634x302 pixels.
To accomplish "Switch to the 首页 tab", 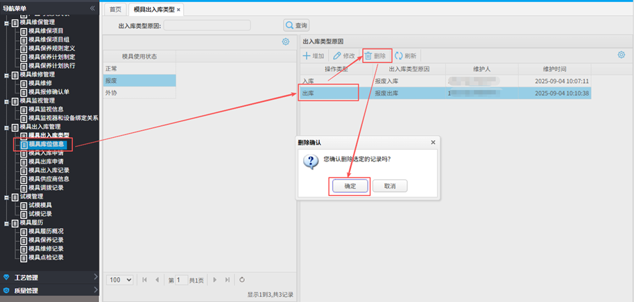I will click(115, 10).
